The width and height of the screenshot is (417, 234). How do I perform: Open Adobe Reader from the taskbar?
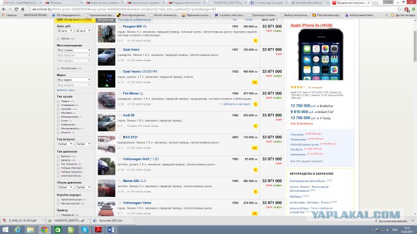click(x=98, y=229)
